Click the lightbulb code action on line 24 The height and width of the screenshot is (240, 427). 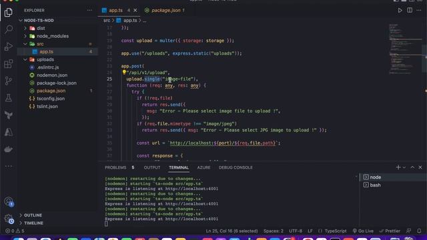[x=124, y=72]
